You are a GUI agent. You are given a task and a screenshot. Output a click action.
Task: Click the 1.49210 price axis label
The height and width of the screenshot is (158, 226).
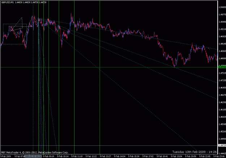click(x=222, y=29)
